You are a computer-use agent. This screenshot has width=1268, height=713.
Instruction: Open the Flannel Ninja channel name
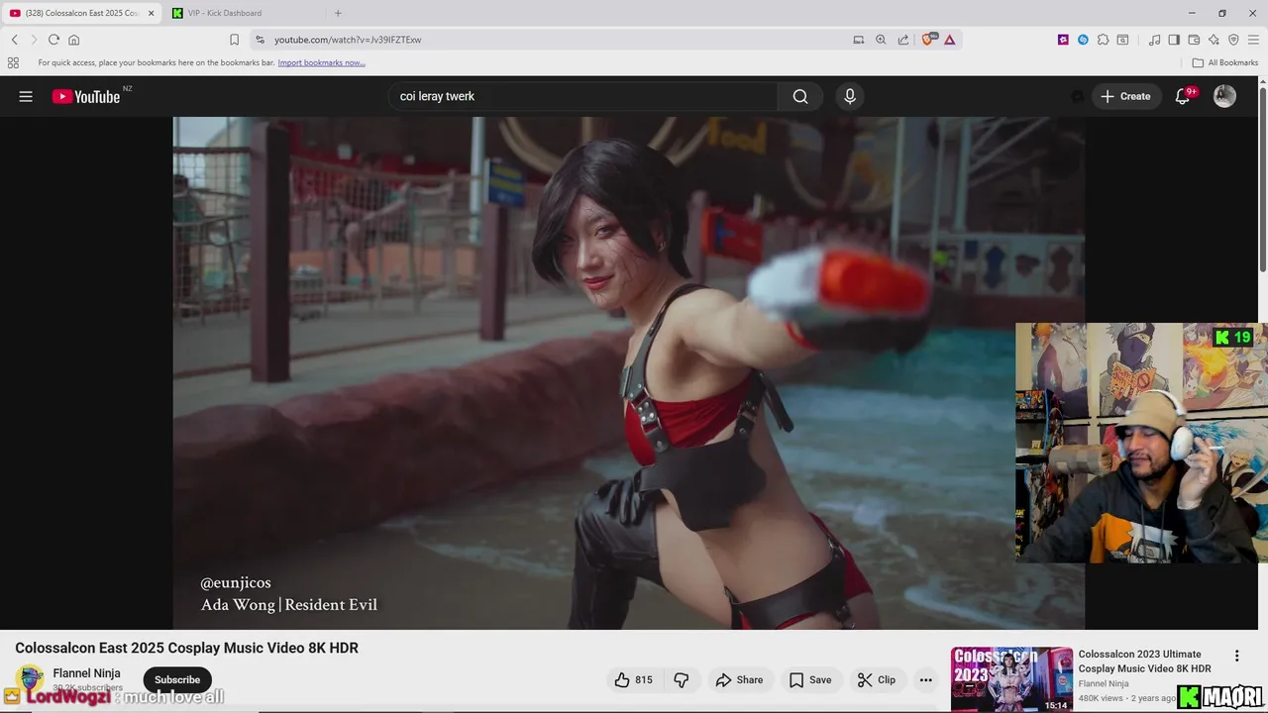86,673
